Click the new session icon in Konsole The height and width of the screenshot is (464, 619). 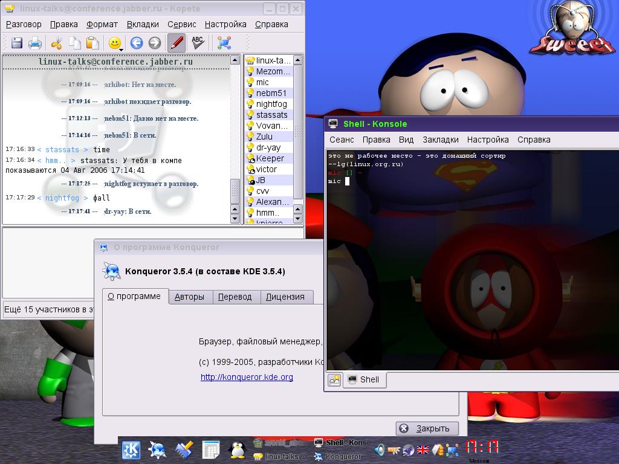334,380
